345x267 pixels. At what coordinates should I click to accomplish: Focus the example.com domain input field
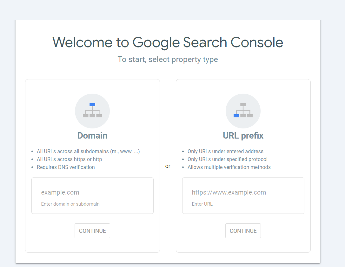coord(92,192)
